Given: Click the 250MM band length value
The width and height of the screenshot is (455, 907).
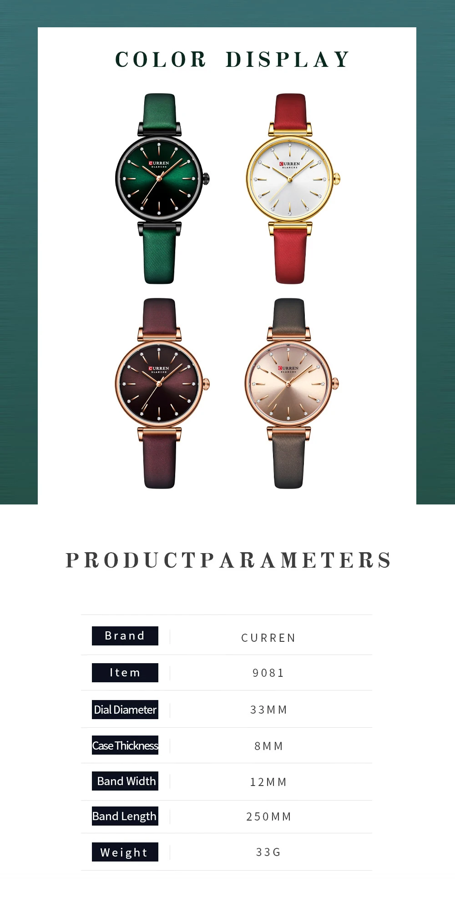Looking at the screenshot, I should tap(269, 816).
